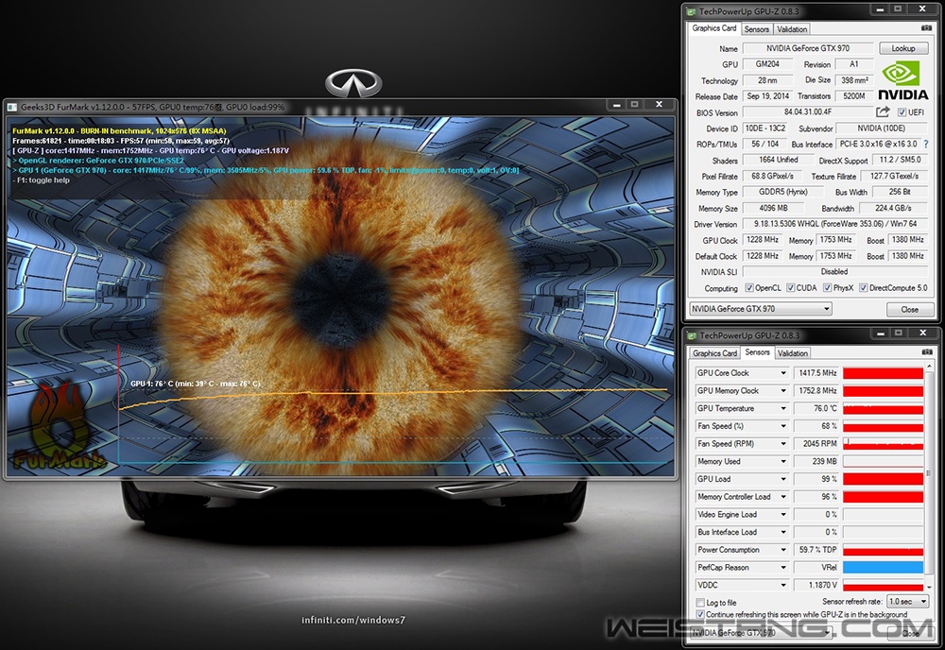Open the VDDC sensor dropdown
Viewport: 945px width, 650px height.
point(783,585)
